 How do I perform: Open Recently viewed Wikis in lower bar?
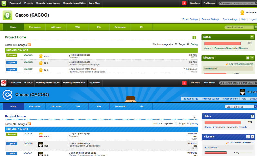click(74, 83)
